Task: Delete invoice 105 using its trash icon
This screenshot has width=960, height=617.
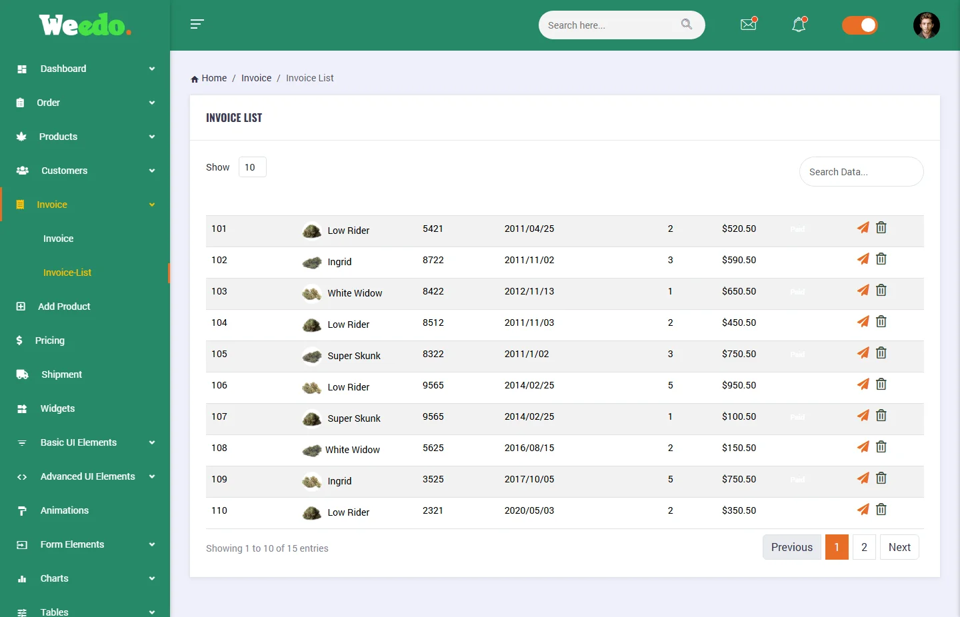Action: click(881, 352)
